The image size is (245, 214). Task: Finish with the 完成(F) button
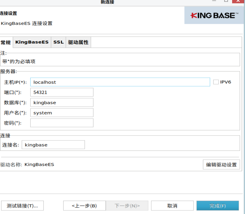coord(218,206)
